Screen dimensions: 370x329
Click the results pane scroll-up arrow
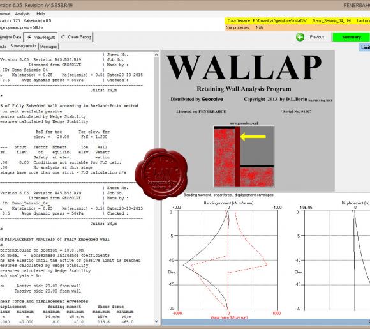pyautogui.click(x=156, y=54)
